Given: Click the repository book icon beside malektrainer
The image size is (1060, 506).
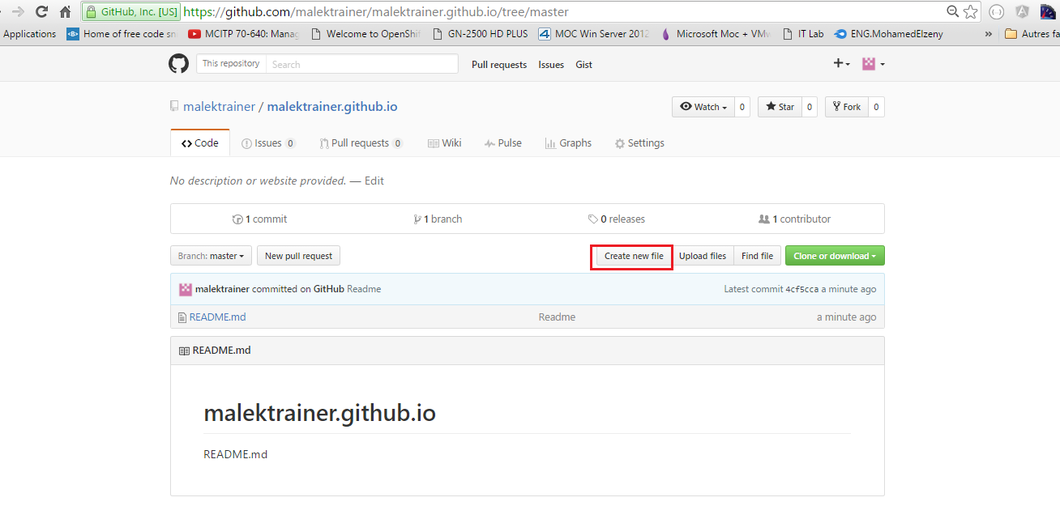Looking at the screenshot, I should point(174,107).
